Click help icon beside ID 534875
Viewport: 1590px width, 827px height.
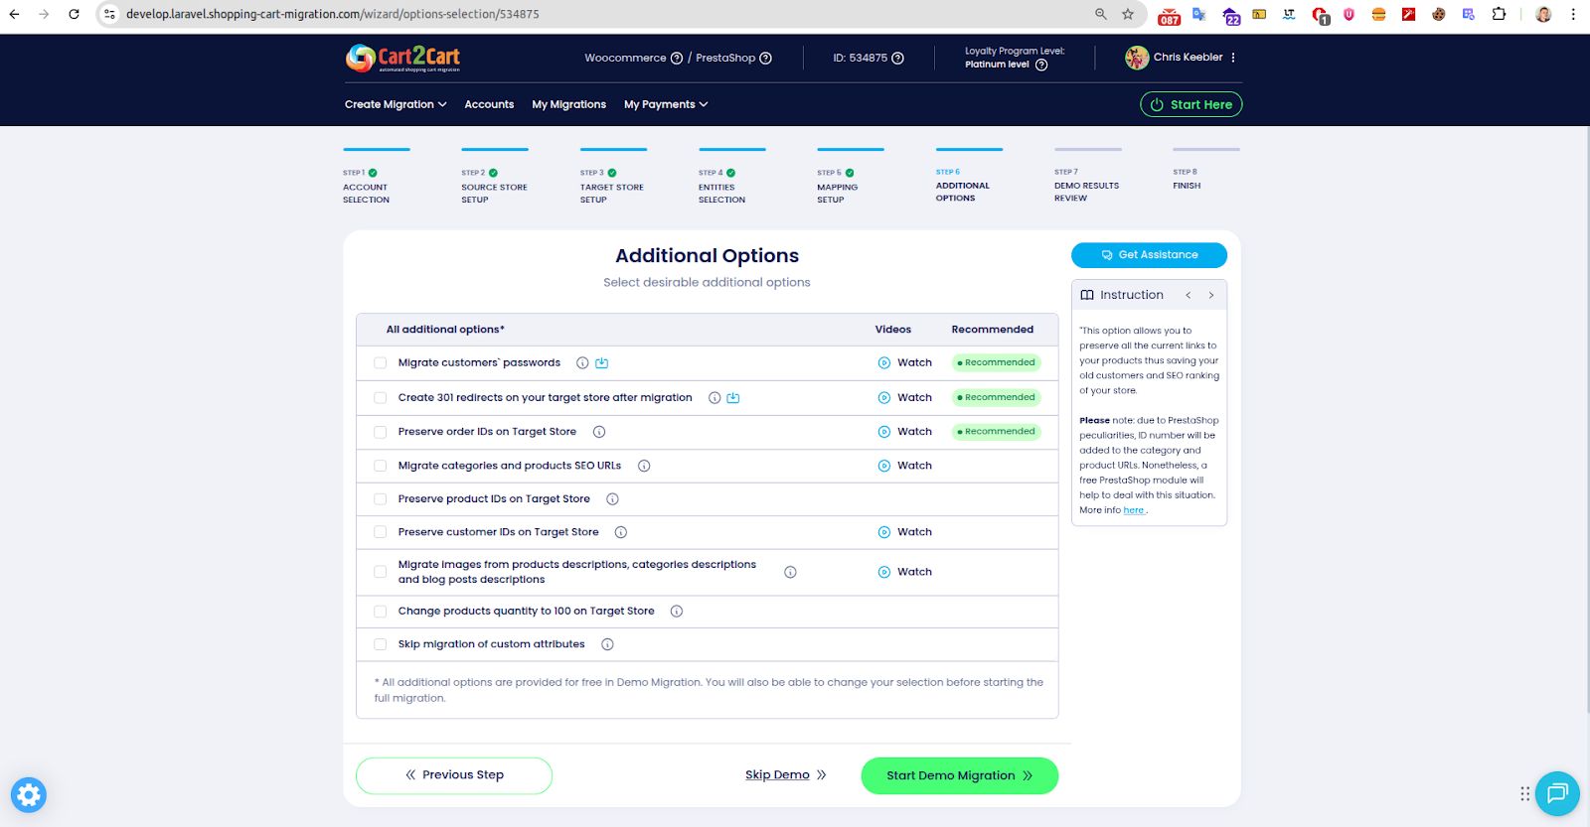(897, 58)
